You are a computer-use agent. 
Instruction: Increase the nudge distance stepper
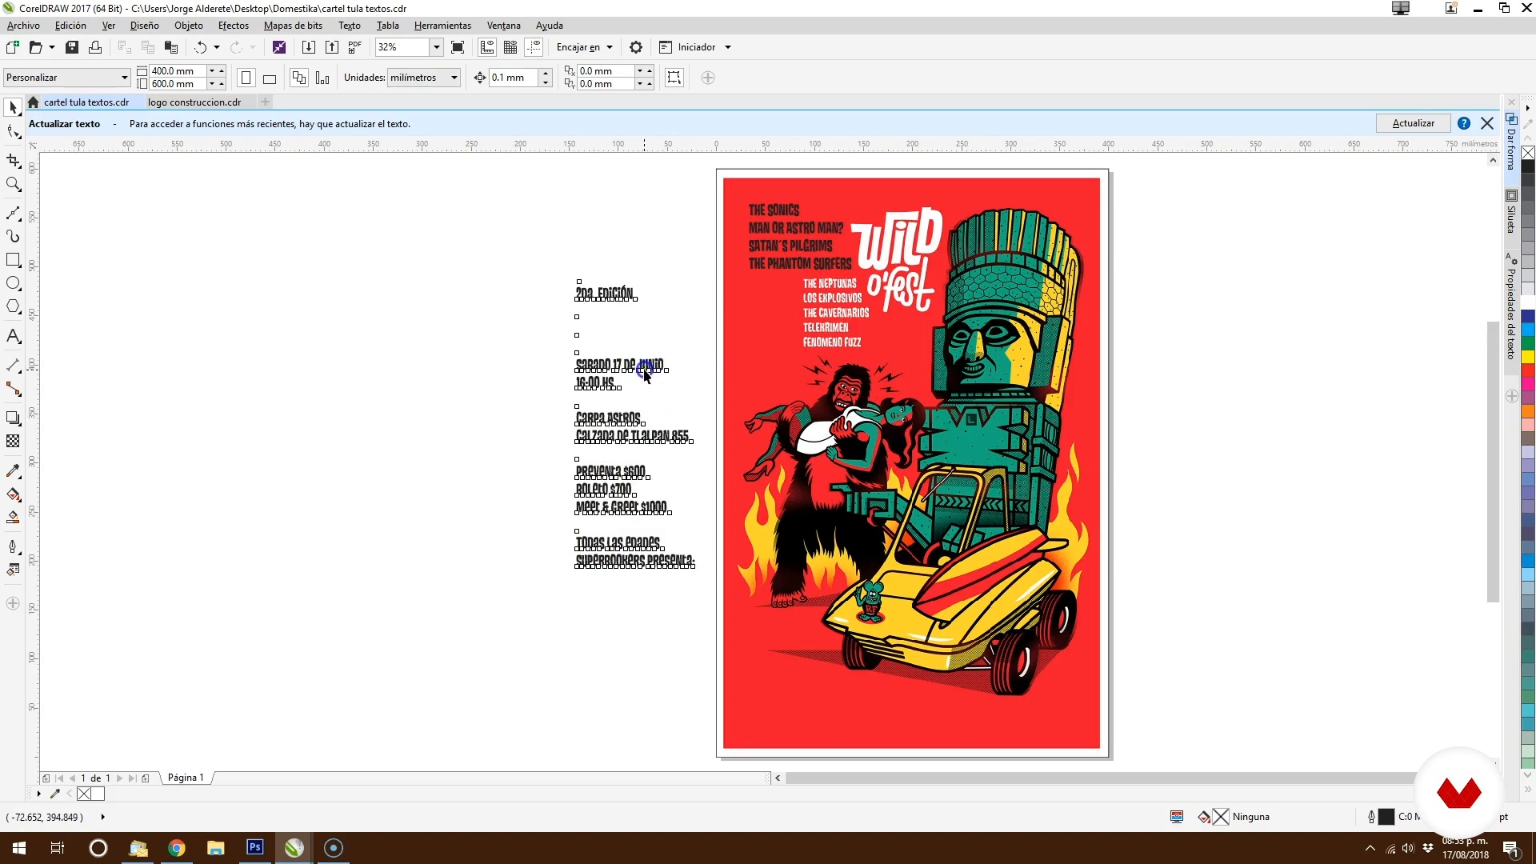pos(546,73)
